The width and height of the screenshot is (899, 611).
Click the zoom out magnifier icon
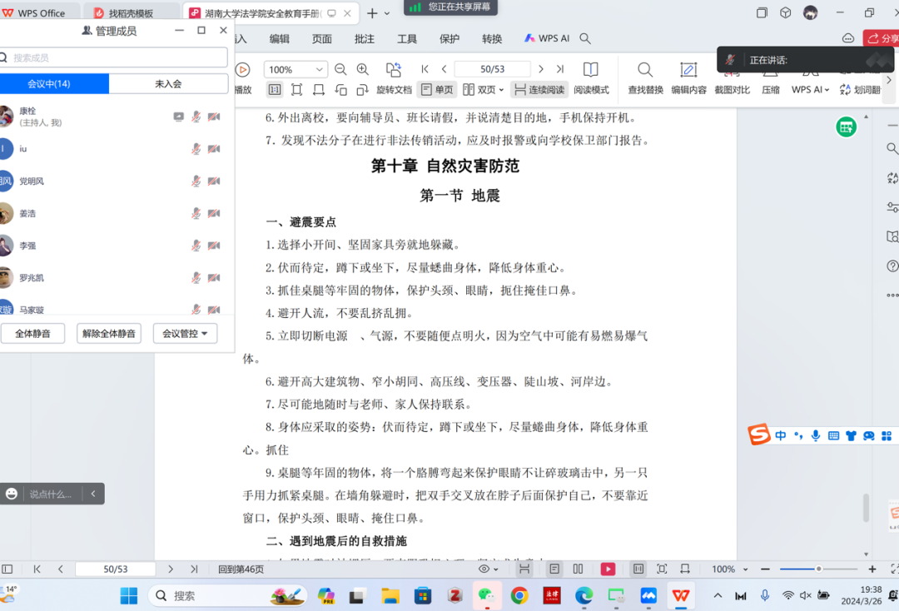click(x=340, y=69)
